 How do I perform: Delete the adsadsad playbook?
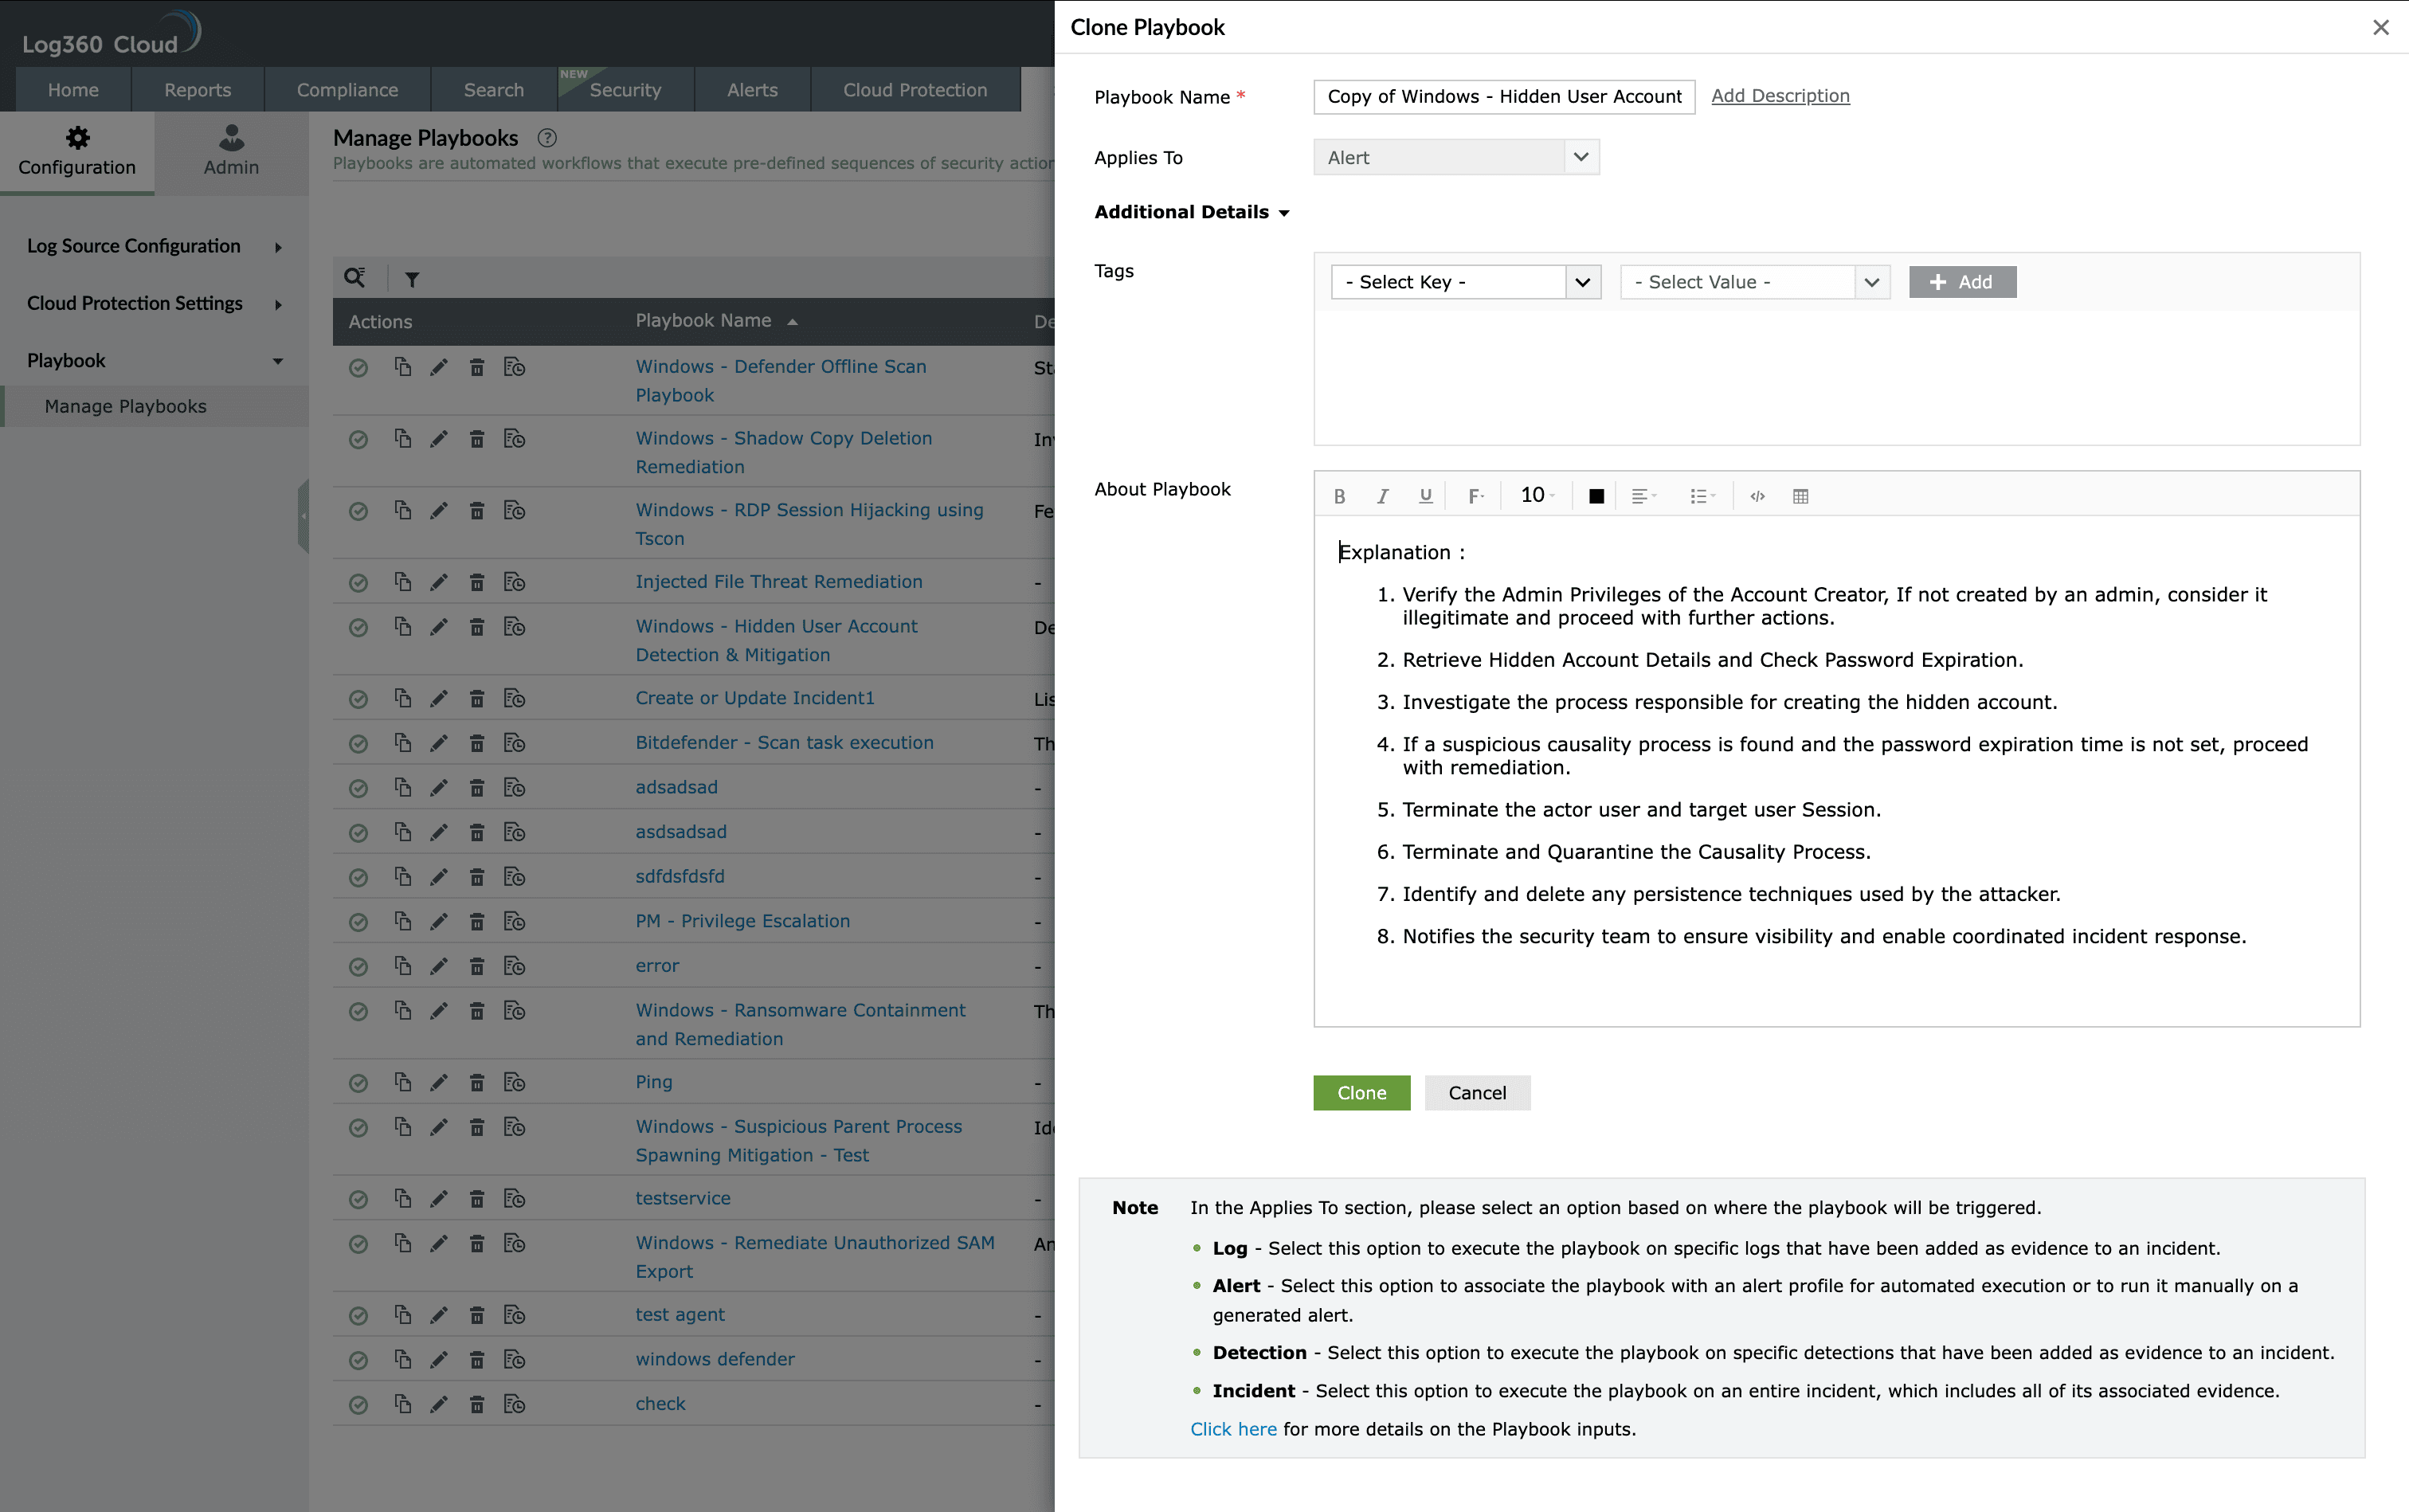point(477,788)
